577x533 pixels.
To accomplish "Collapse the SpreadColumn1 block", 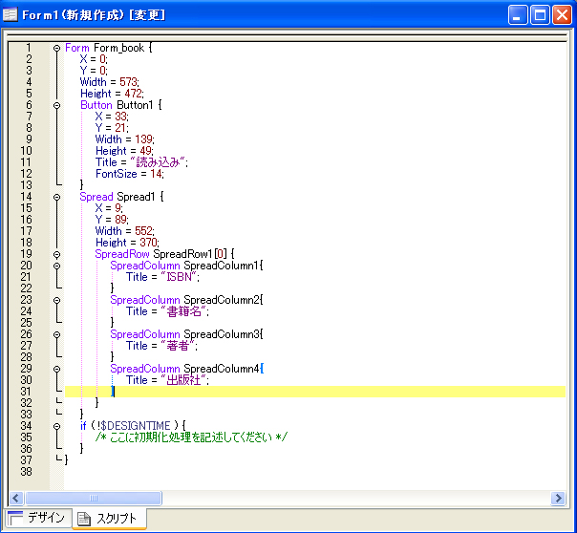I will [56, 266].
